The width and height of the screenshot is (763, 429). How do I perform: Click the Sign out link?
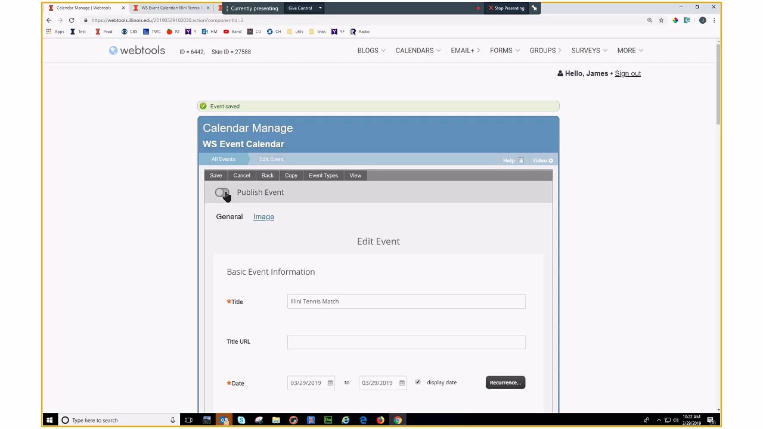[628, 74]
